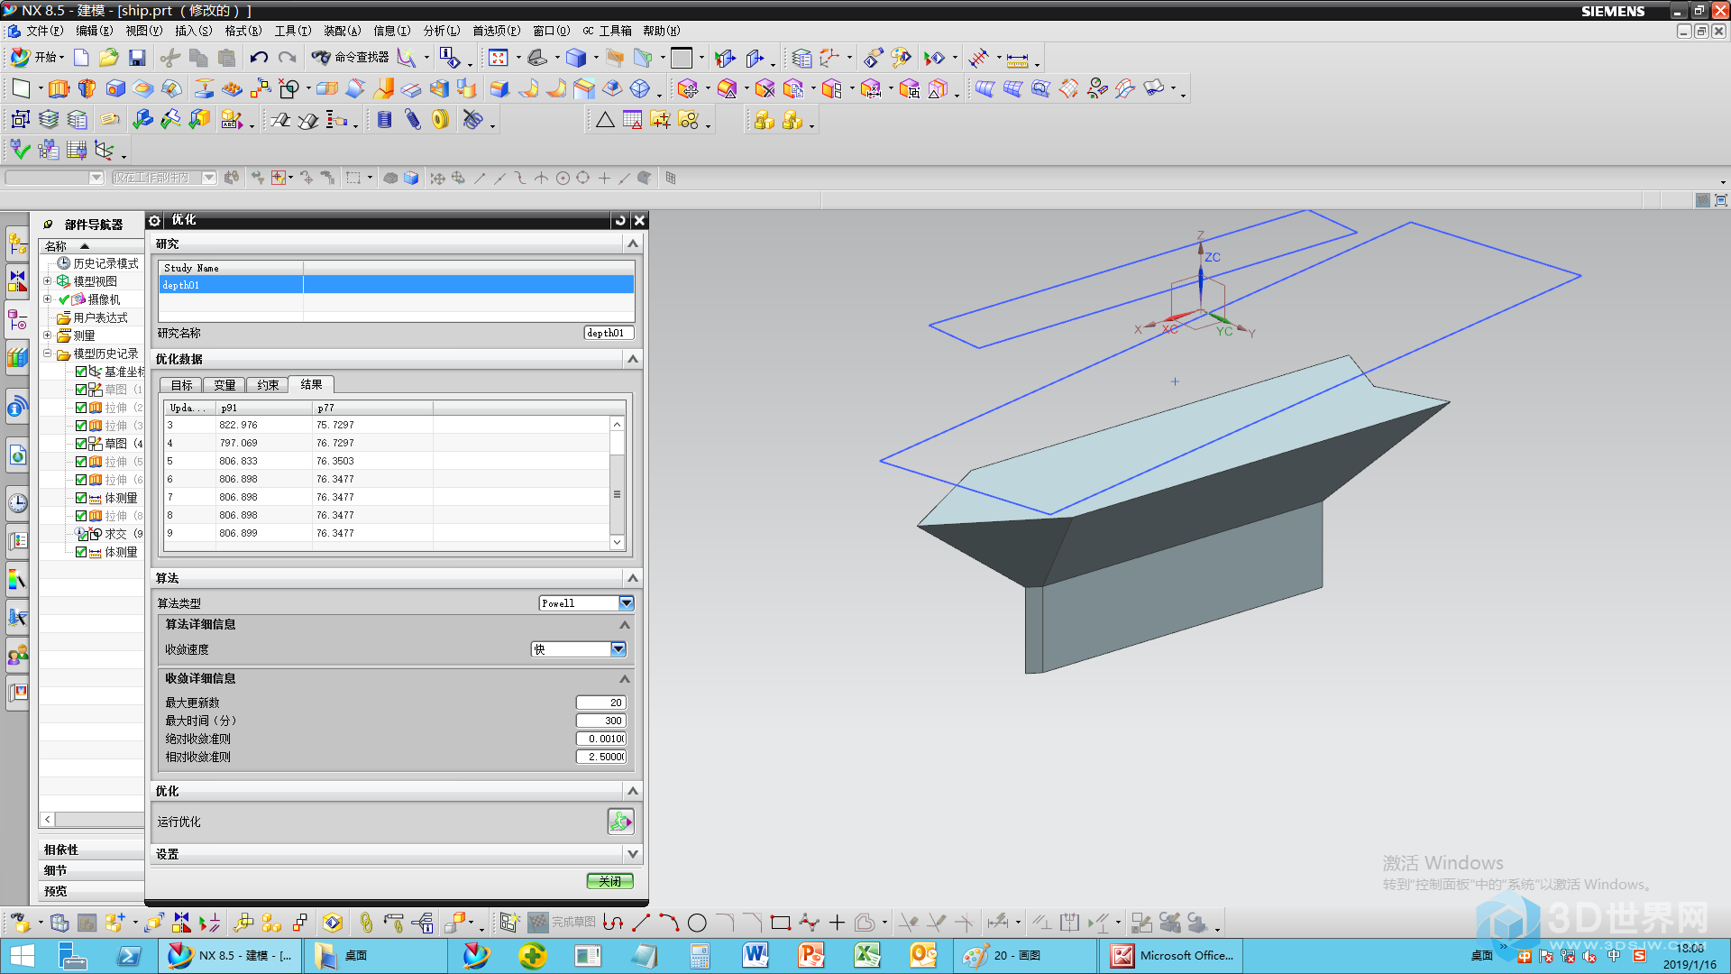
Task: Collapse the 算法 section
Action: click(x=633, y=578)
